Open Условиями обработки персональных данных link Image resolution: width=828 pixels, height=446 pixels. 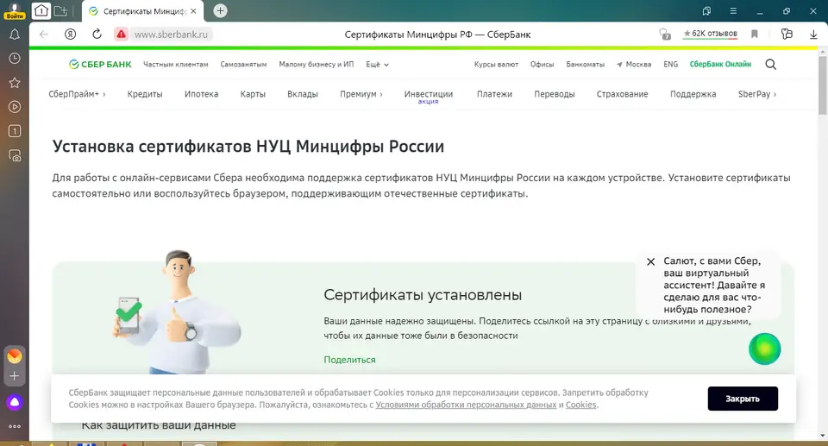[466, 405]
